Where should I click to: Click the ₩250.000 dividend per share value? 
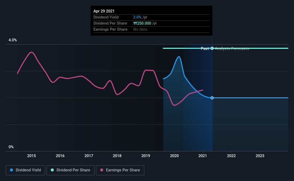142,23
